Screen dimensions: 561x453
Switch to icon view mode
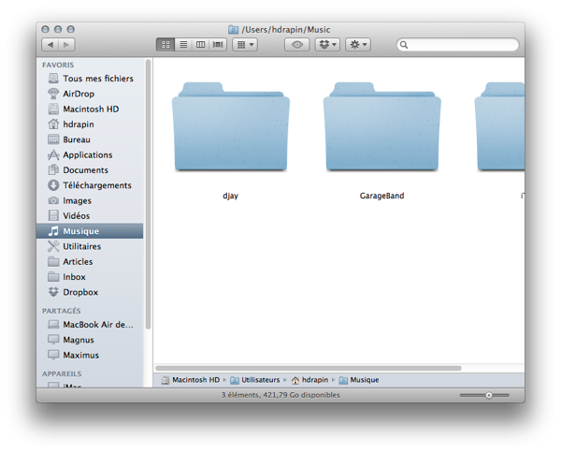pyautogui.click(x=166, y=44)
